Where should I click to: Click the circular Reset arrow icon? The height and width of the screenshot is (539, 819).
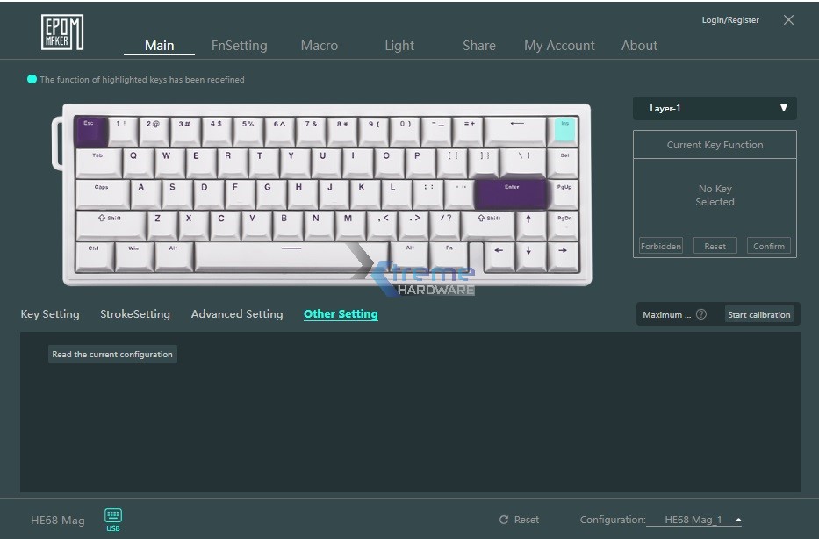504,520
